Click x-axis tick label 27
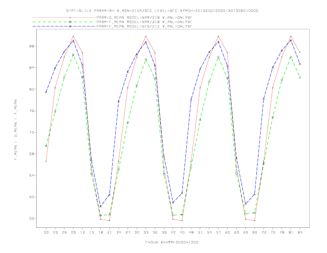 point(128,232)
